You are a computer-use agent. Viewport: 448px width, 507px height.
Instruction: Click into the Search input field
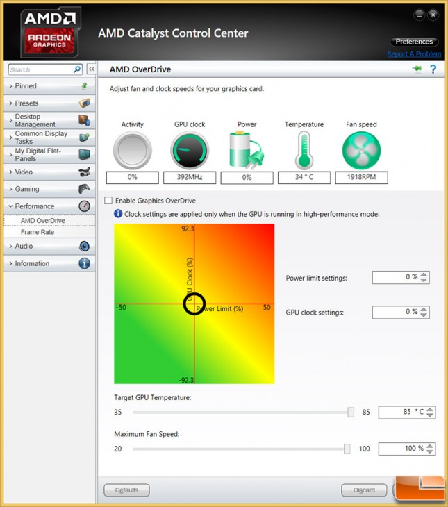coord(42,69)
